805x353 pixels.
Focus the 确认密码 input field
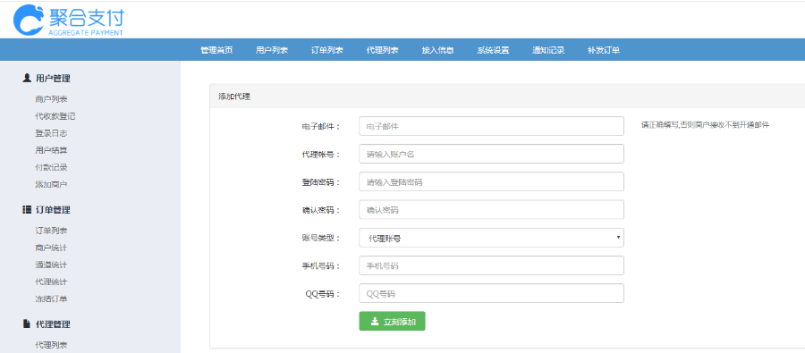point(491,209)
